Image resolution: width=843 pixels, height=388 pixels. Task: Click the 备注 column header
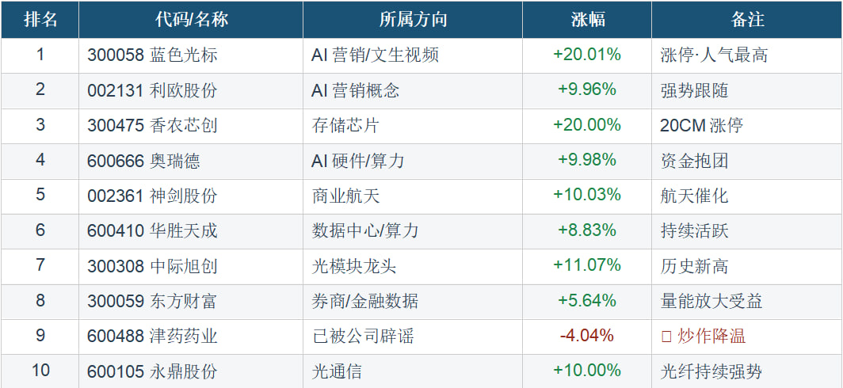coord(746,20)
